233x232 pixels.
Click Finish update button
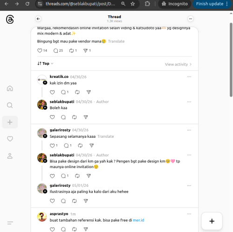coord(212,4)
